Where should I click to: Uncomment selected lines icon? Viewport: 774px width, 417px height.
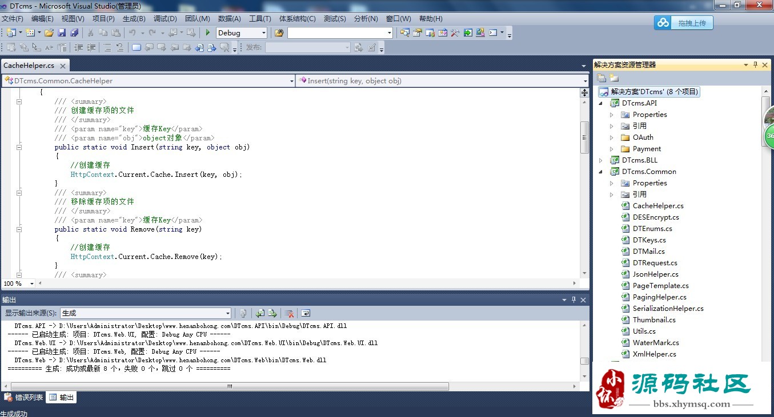tap(120, 47)
